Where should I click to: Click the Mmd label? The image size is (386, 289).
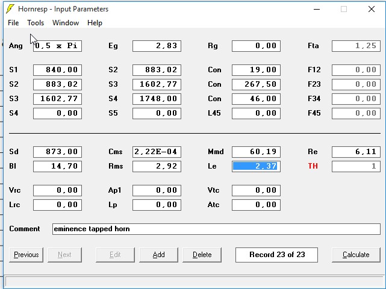[216, 152]
